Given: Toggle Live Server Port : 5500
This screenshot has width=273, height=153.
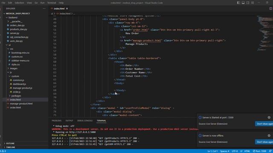Looking at the screenshot, I should 259,151.
